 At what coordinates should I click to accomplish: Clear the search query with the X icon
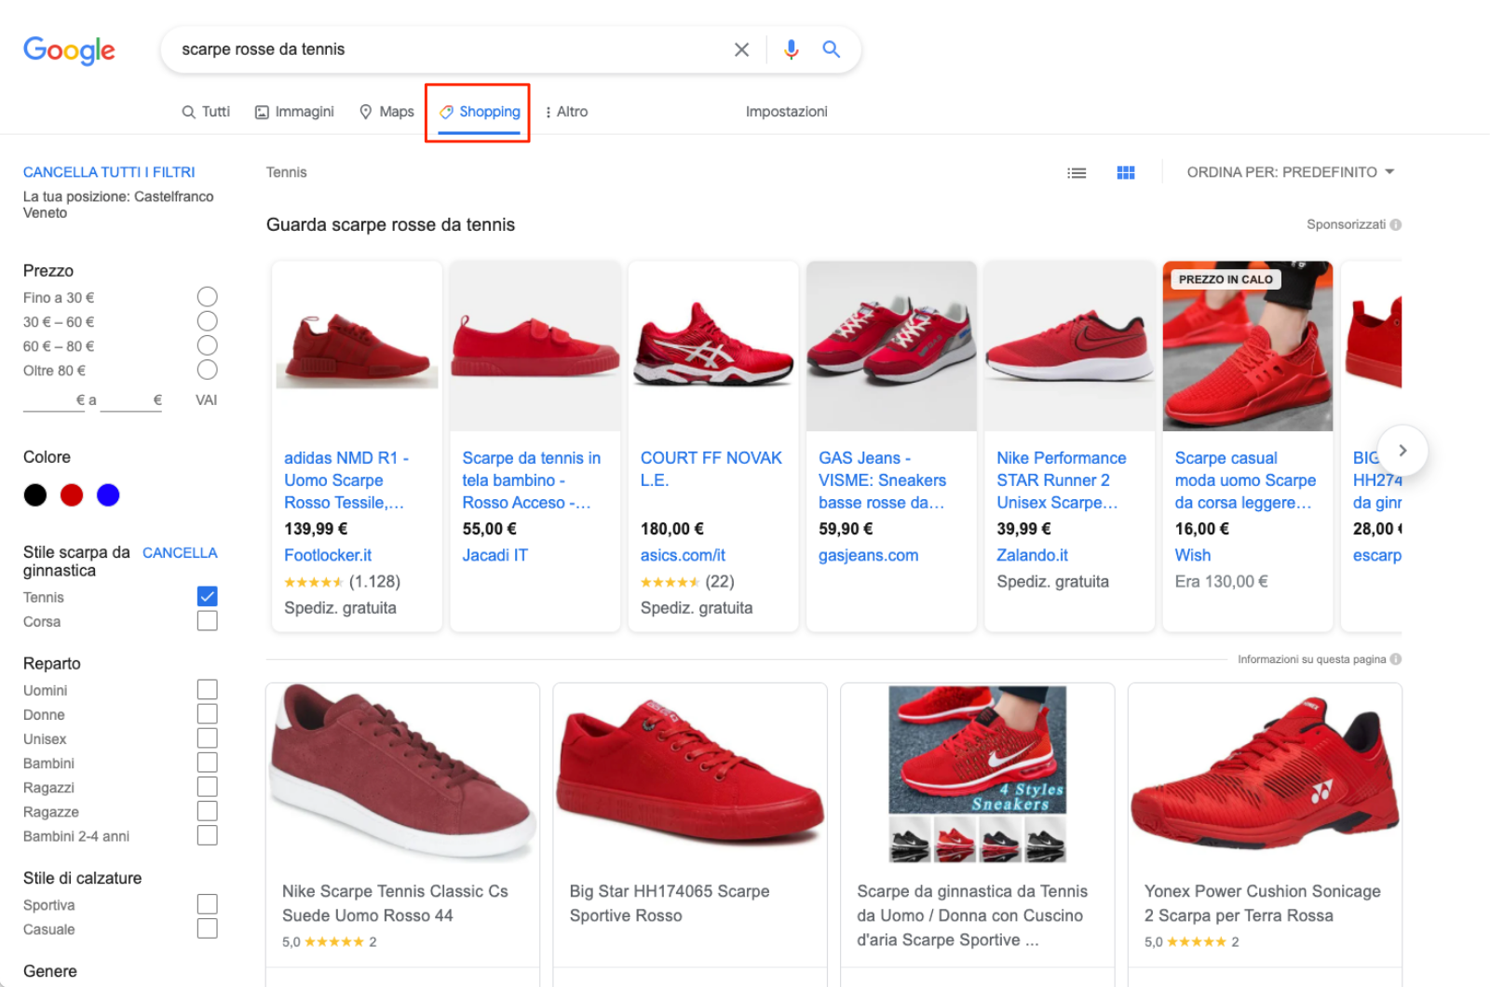(x=741, y=48)
